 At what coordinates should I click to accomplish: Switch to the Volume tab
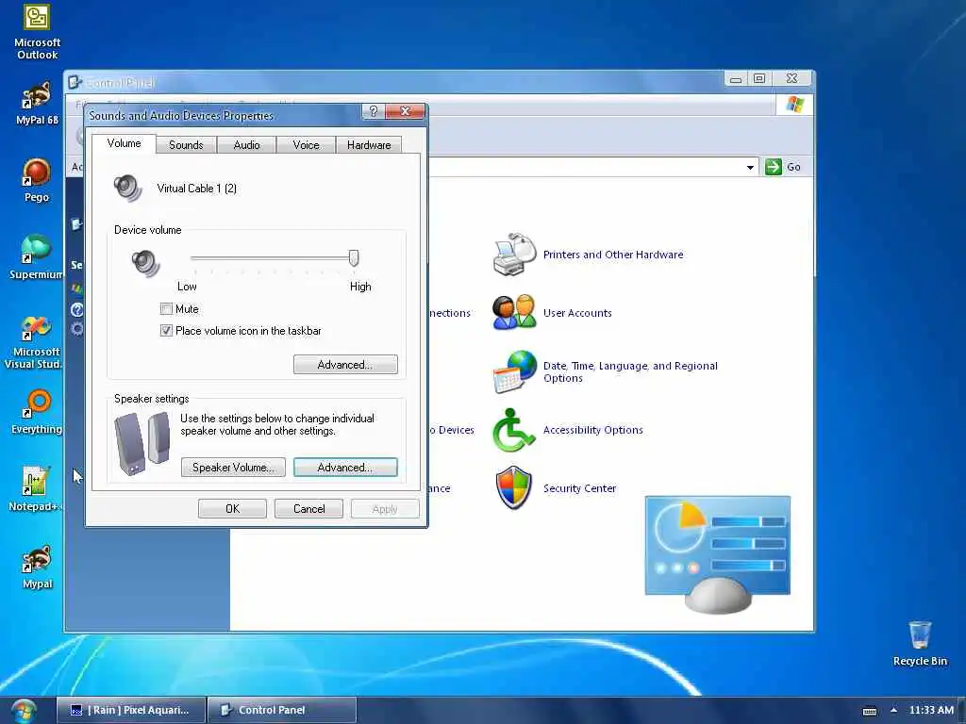pos(124,143)
